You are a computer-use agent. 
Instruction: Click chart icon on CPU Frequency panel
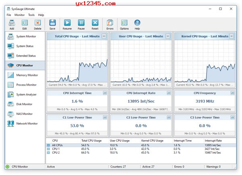pos(232,93)
